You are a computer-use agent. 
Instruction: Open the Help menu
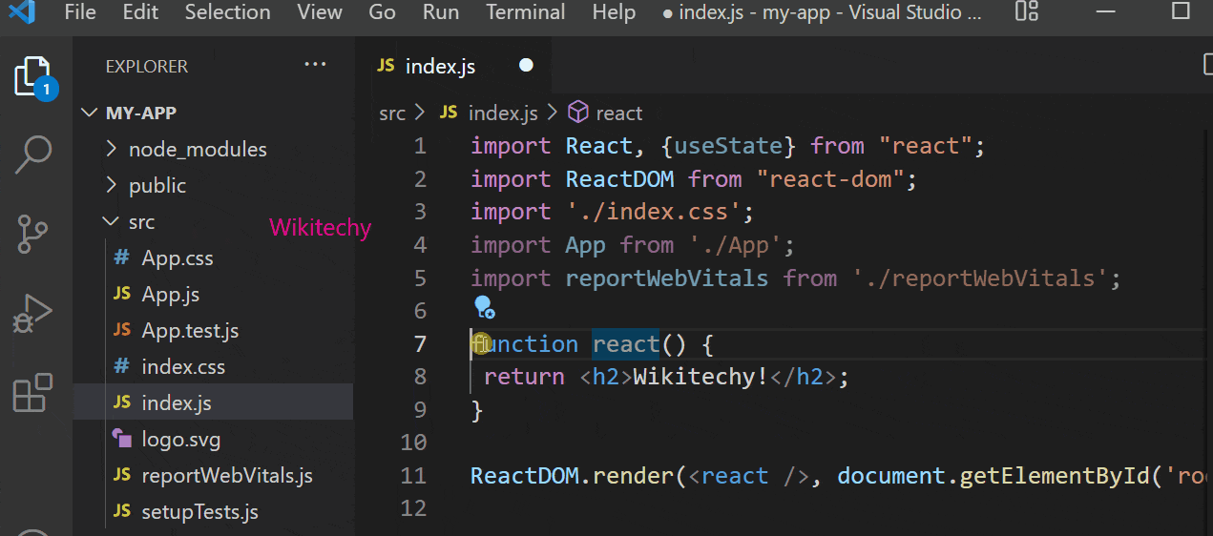tap(614, 12)
